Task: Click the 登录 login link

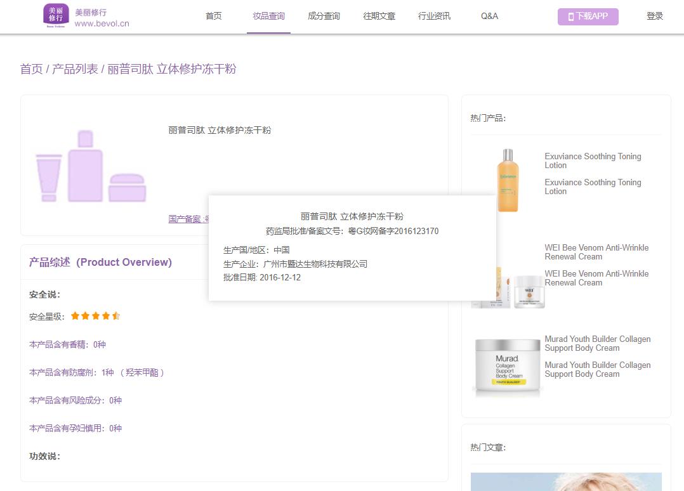Action: tap(655, 16)
